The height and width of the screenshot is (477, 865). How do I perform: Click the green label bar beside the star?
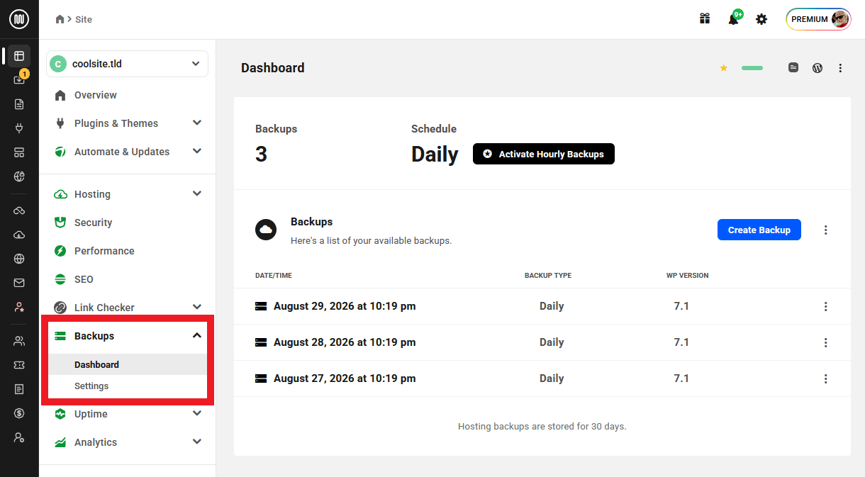click(x=752, y=68)
